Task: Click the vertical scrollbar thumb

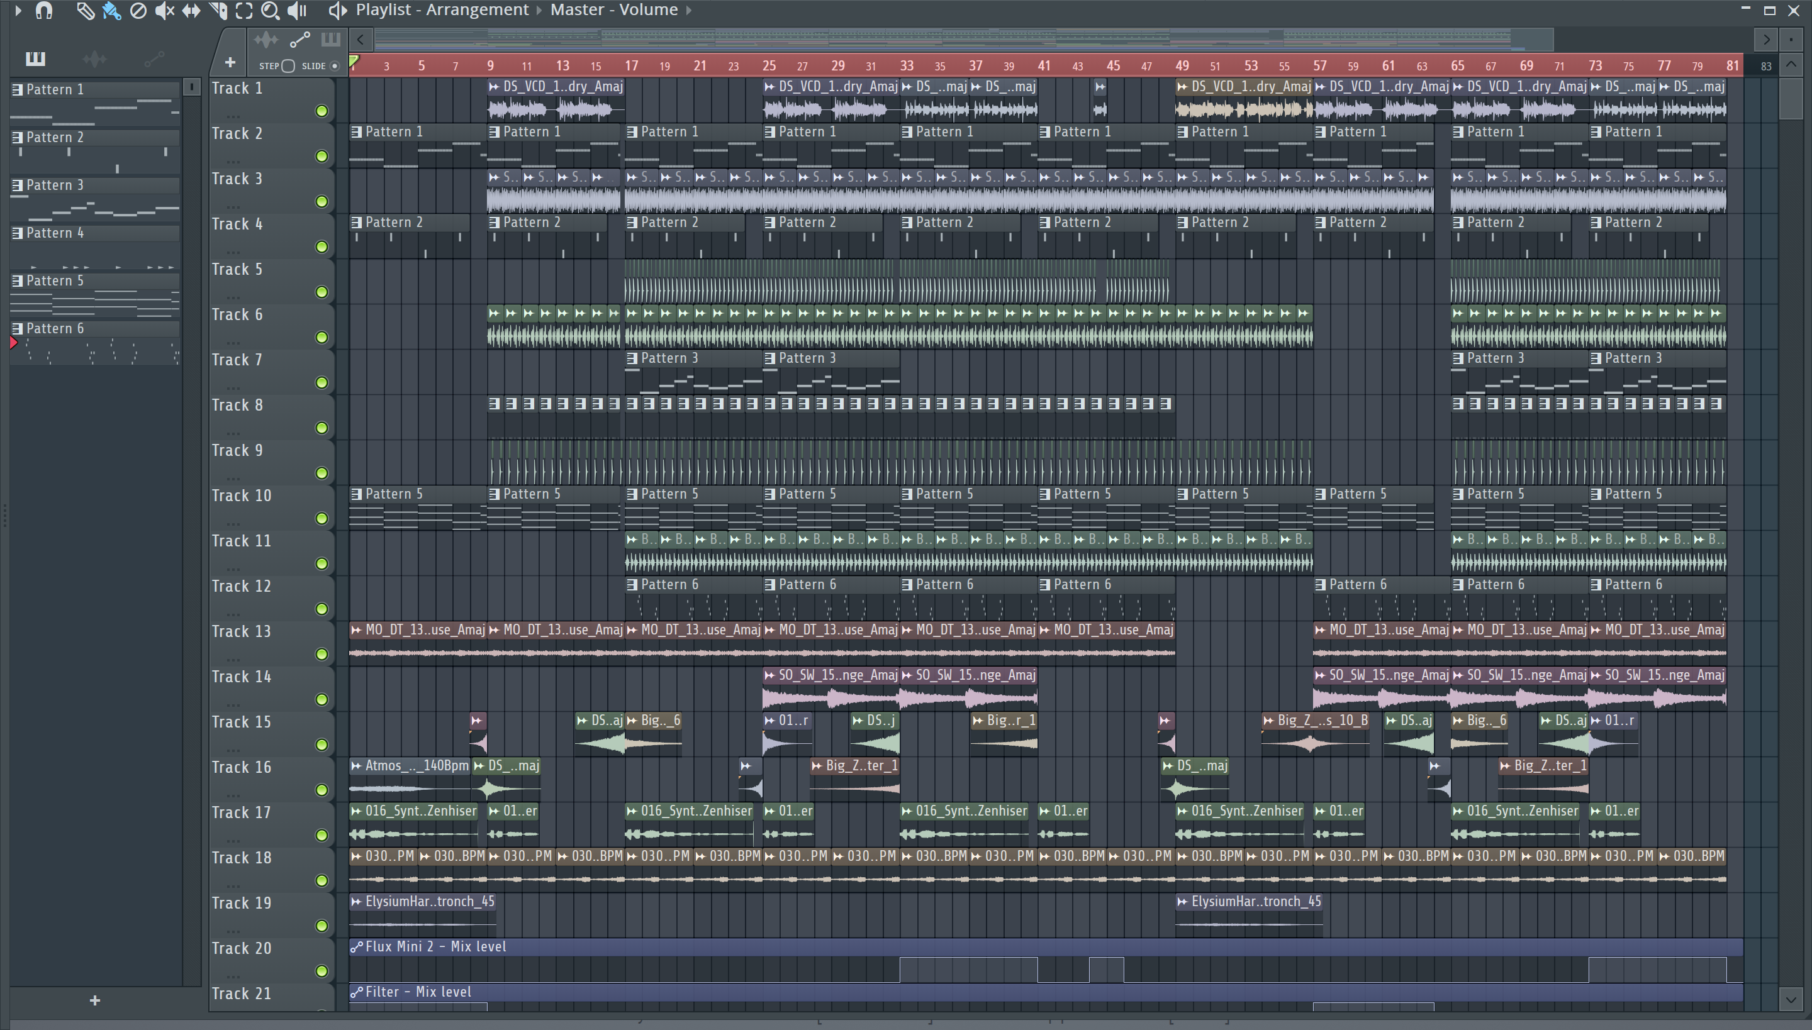Action: (1791, 97)
